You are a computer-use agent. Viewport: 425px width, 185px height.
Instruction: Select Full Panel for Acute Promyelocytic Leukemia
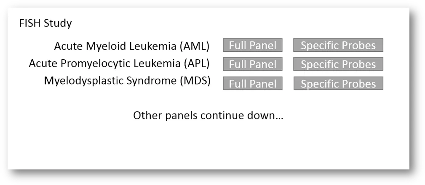[253, 64]
